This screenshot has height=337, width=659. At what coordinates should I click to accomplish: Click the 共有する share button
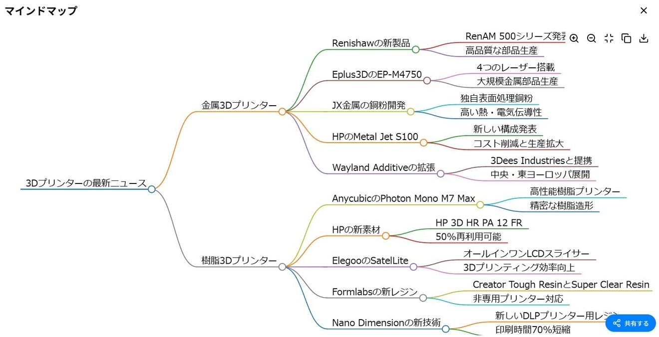[631, 323]
